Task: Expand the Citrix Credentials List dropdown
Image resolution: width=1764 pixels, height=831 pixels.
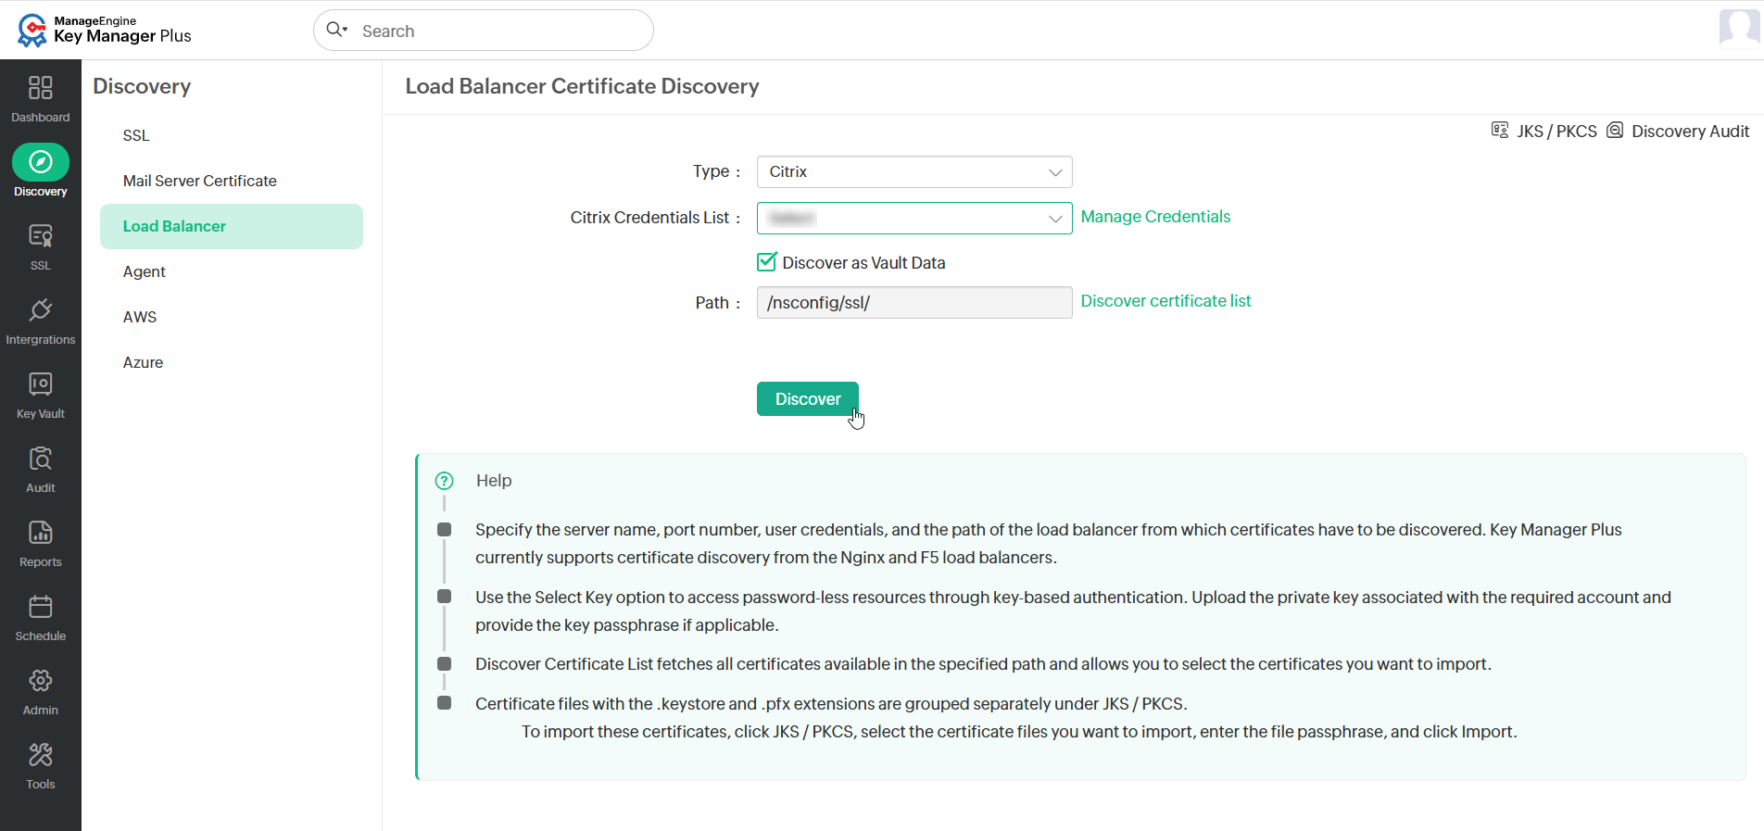Action: pyautogui.click(x=914, y=219)
